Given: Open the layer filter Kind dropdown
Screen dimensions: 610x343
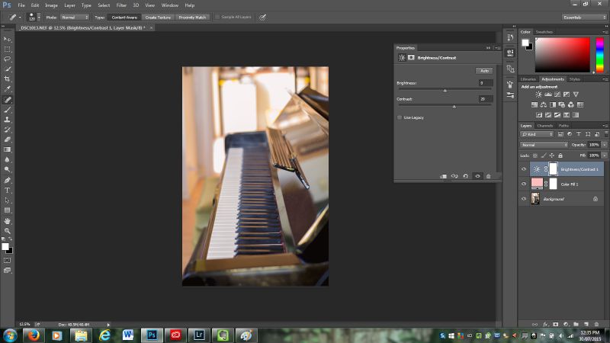Looking at the screenshot, I should (x=537, y=134).
